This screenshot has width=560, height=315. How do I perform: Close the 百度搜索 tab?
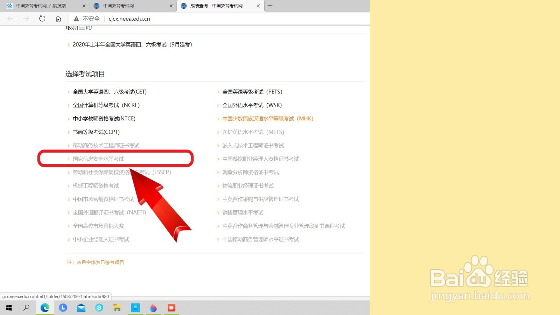[x=84, y=6]
